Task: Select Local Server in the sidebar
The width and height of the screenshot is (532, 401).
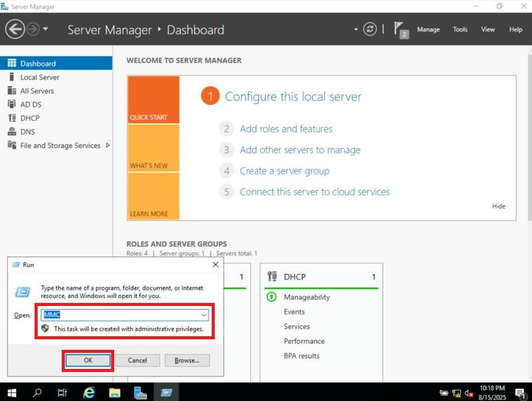Action: 40,77
